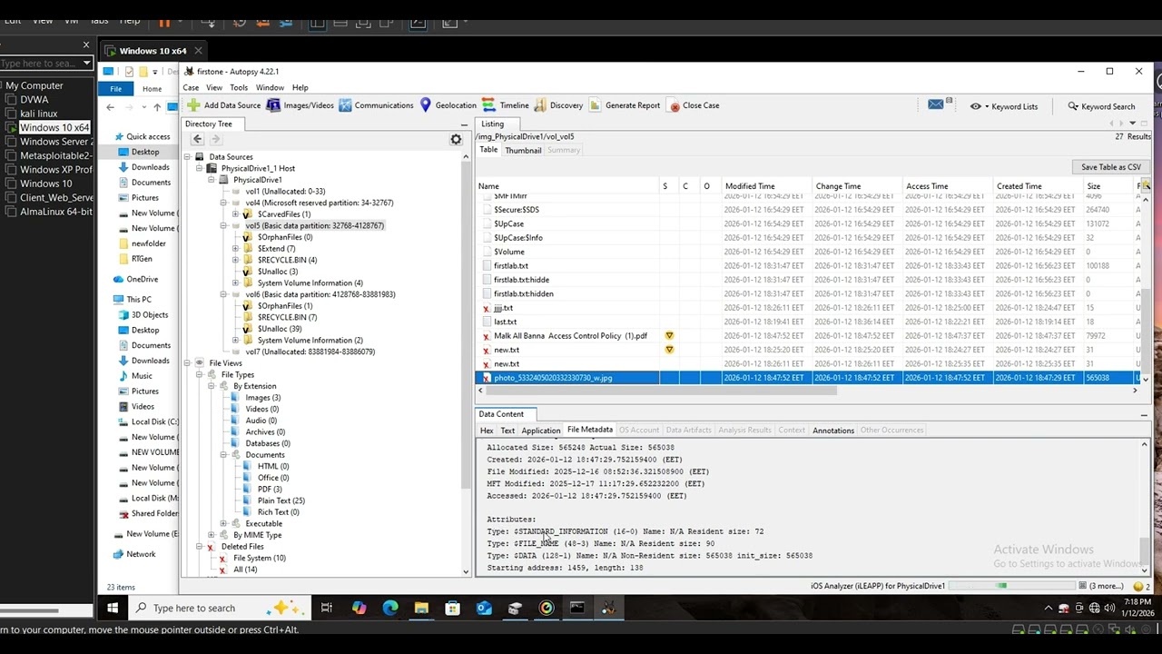Open the Window menu
The height and width of the screenshot is (654, 1162).
pyautogui.click(x=270, y=87)
